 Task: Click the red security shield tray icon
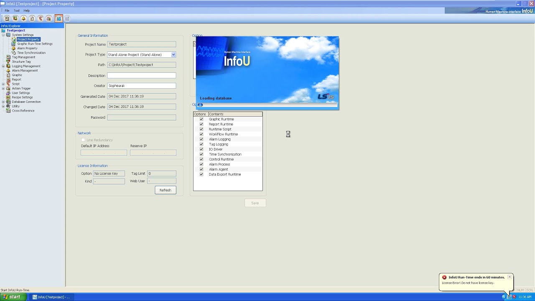[x=514, y=297]
